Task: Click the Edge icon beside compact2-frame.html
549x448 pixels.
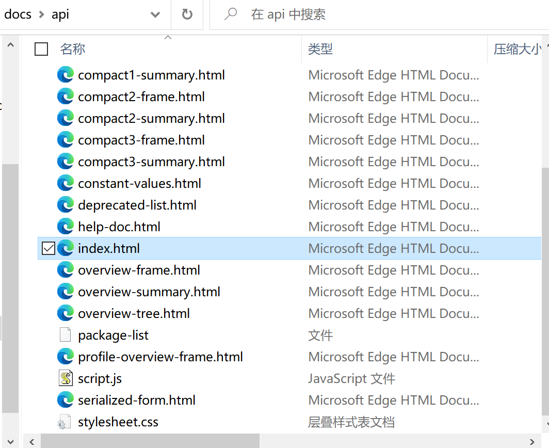Action: 66,97
